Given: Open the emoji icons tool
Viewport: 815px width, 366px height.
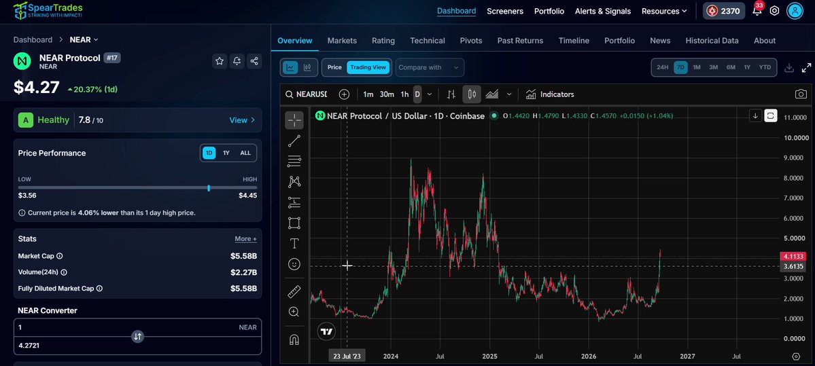Looking at the screenshot, I should click(x=294, y=264).
